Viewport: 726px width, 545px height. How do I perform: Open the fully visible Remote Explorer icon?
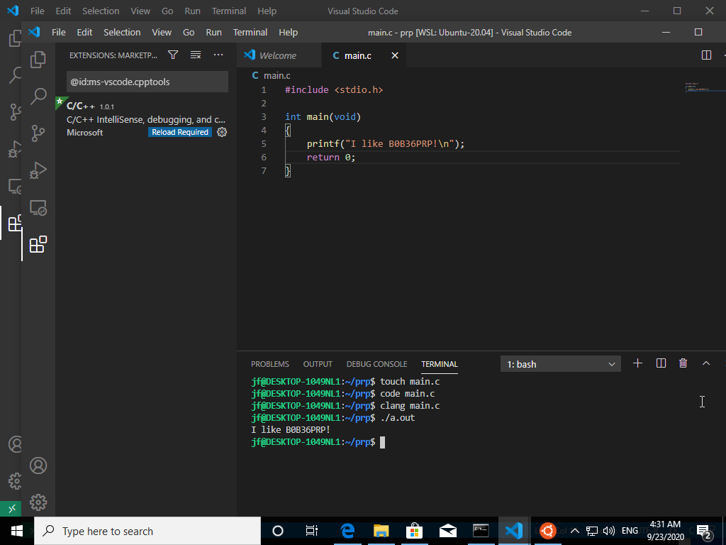pos(38,207)
